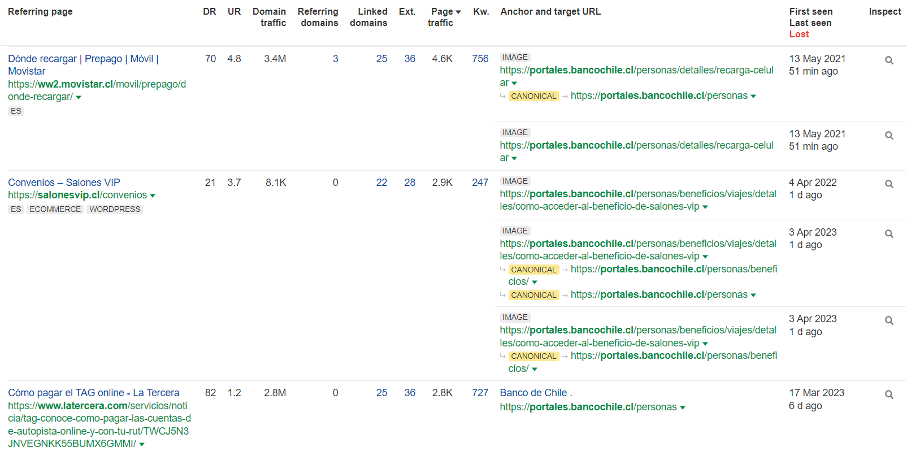This screenshot has height=451, width=907.
Task: Expand the salonesvip.cl/convenios URL dropdown
Action: (x=153, y=196)
